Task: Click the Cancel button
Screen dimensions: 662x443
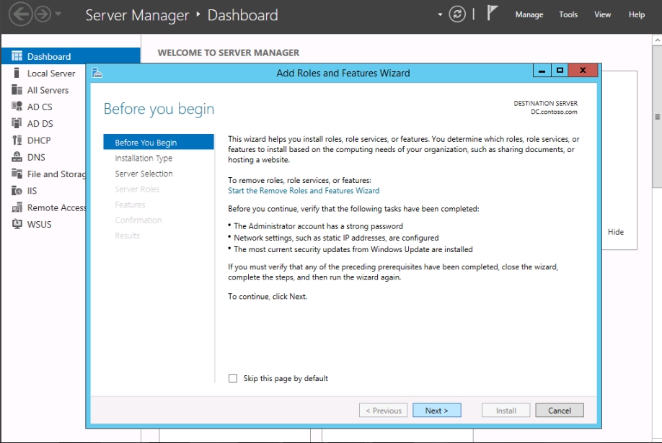Action: tap(560, 410)
